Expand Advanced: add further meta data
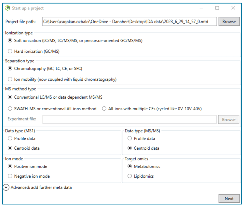244x207 pixels. (6, 187)
